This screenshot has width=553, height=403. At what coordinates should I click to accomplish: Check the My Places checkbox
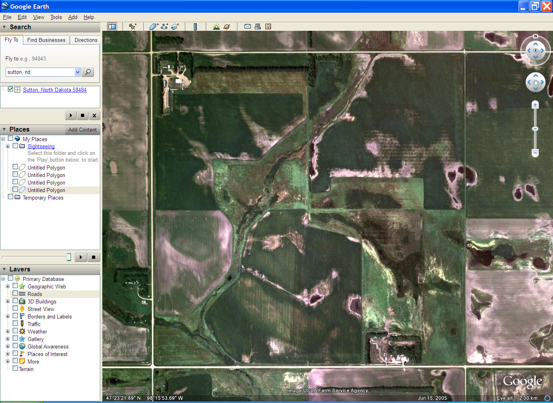(10, 139)
